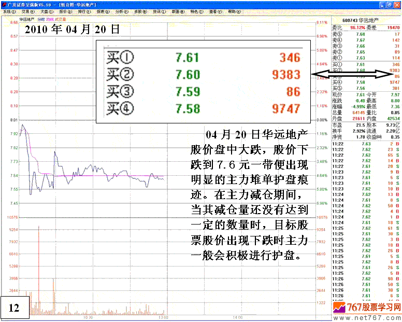Open the 排行 menu
402x322 pixels.
[83, 11]
